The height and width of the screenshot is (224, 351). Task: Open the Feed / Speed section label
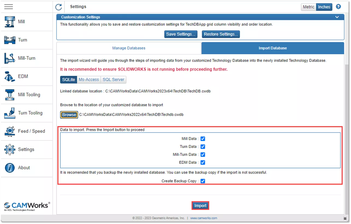point(31,131)
